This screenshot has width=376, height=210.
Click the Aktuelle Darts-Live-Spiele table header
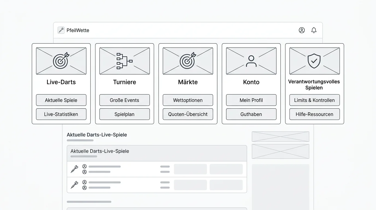coord(157,153)
